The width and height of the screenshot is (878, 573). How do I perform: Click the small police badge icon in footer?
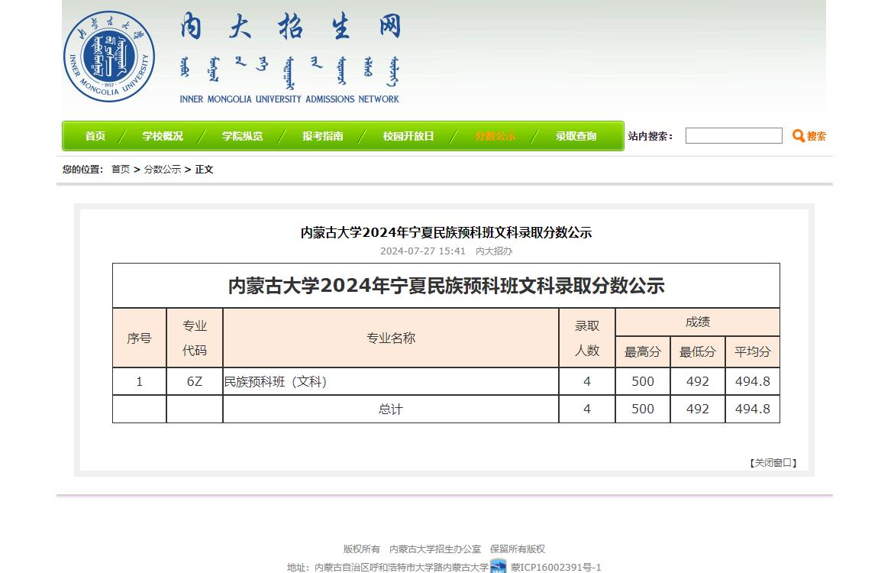pyautogui.click(x=498, y=565)
